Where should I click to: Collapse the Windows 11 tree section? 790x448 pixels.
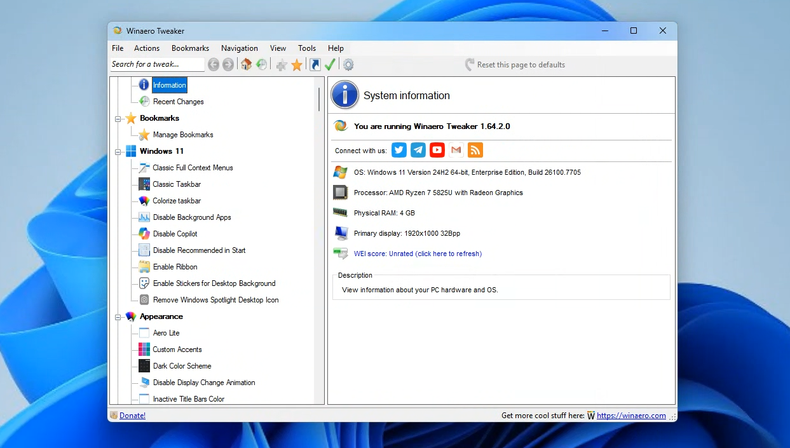click(118, 152)
